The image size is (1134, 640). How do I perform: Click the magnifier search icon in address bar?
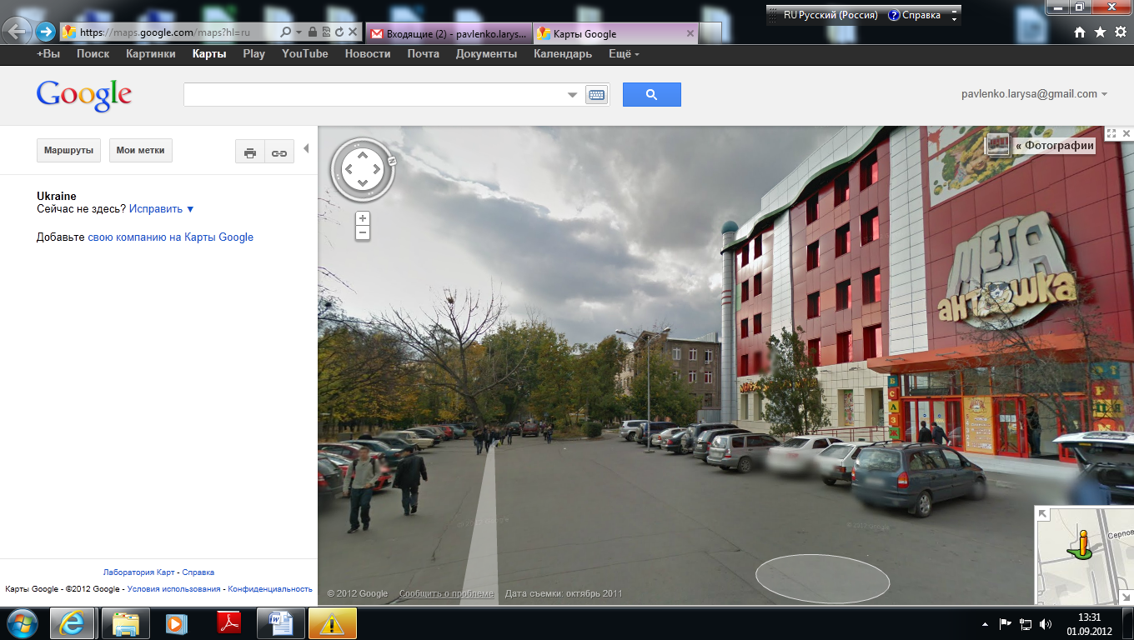click(x=285, y=32)
